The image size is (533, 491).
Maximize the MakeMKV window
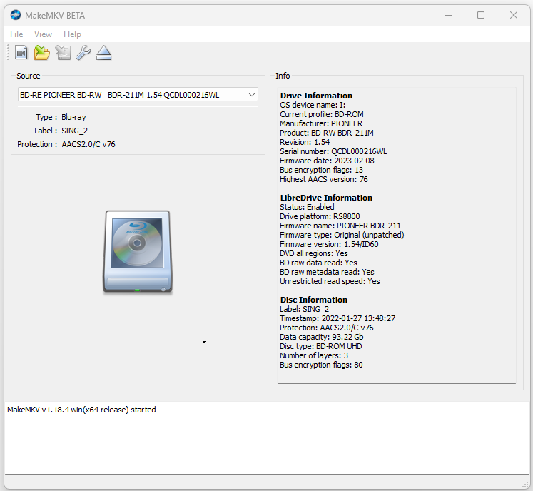coord(481,15)
